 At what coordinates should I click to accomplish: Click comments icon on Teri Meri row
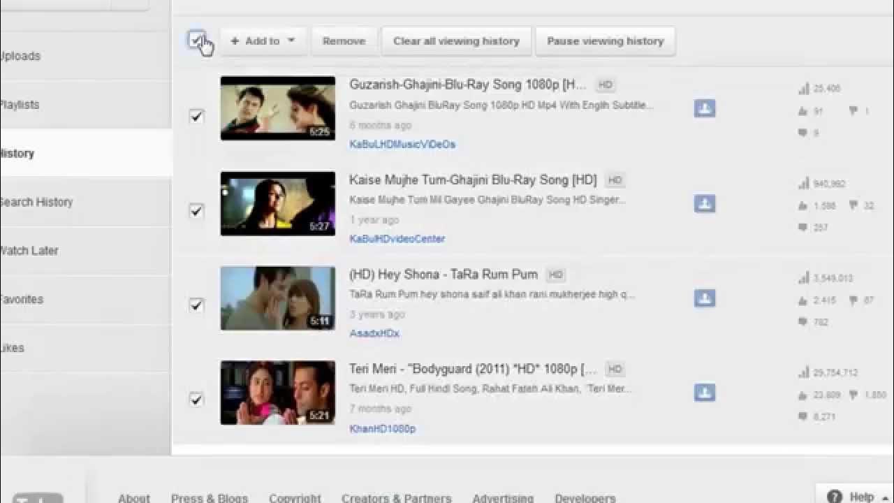tap(803, 416)
